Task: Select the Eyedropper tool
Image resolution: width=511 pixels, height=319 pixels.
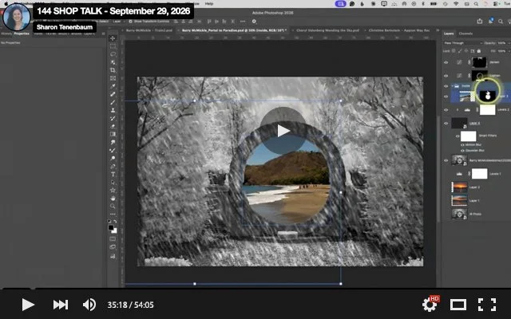Action: click(113, 86)
